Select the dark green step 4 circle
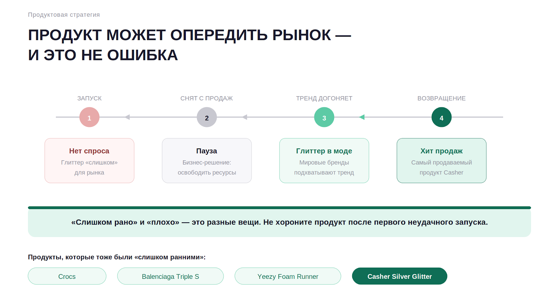 (x=442, y=117)
